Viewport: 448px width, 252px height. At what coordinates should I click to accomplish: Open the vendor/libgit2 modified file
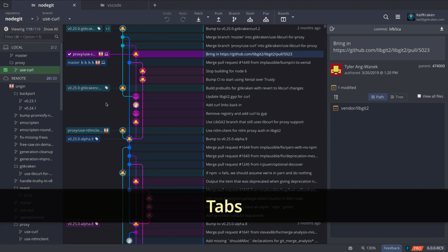tap(355, 108)
